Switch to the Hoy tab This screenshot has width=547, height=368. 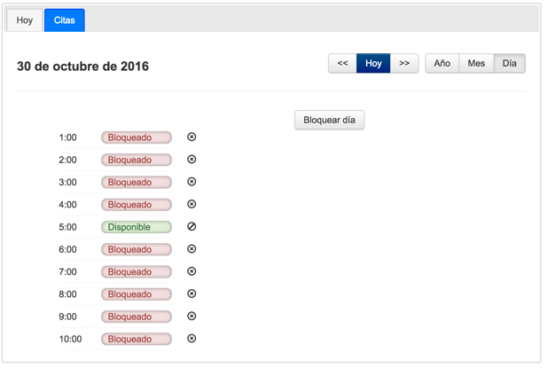25,20
